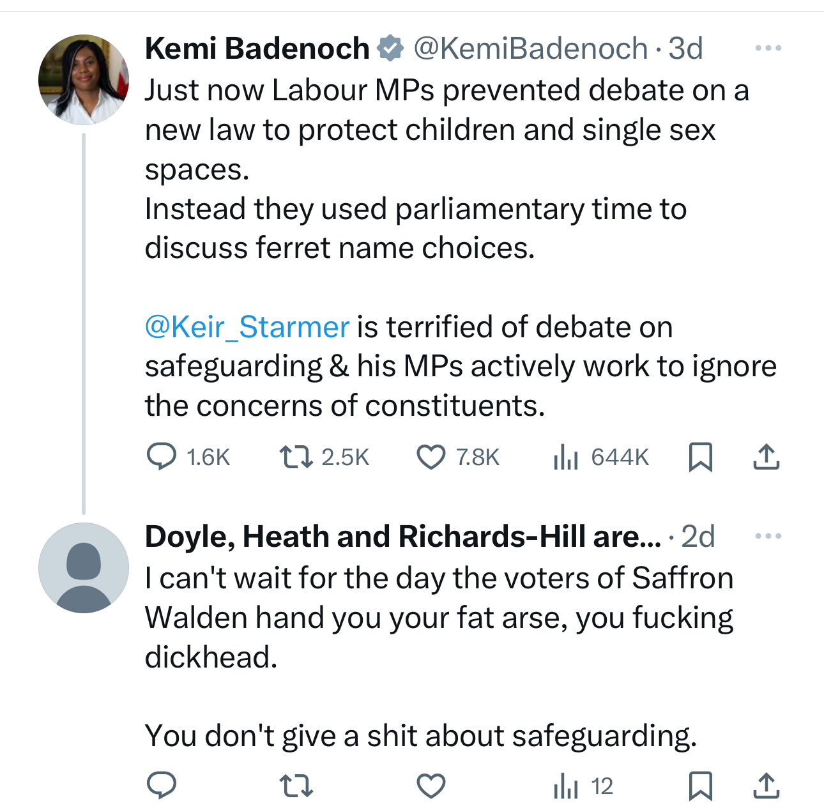
Task: Click the blue verified badge
Action: tap(390, 49)
